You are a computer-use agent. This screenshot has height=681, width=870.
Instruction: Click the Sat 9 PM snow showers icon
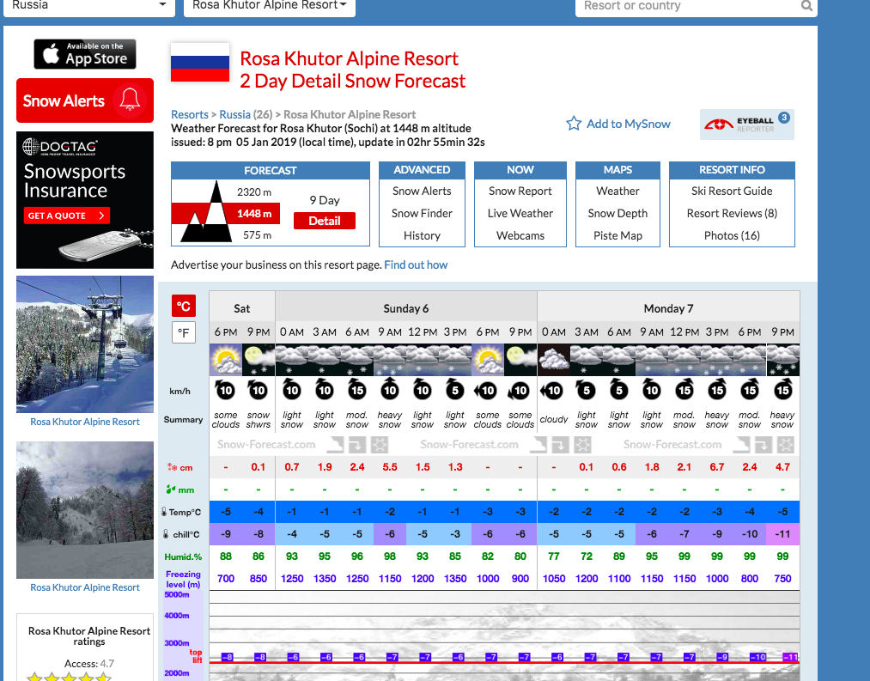259,360
